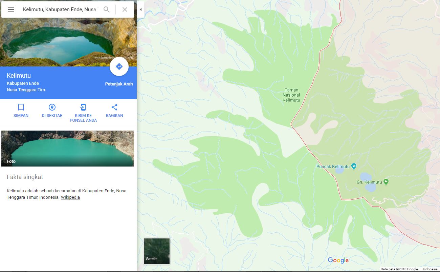Open the header crater lake photo
Viewport: 440px width, 272px height.
(68, 33)
